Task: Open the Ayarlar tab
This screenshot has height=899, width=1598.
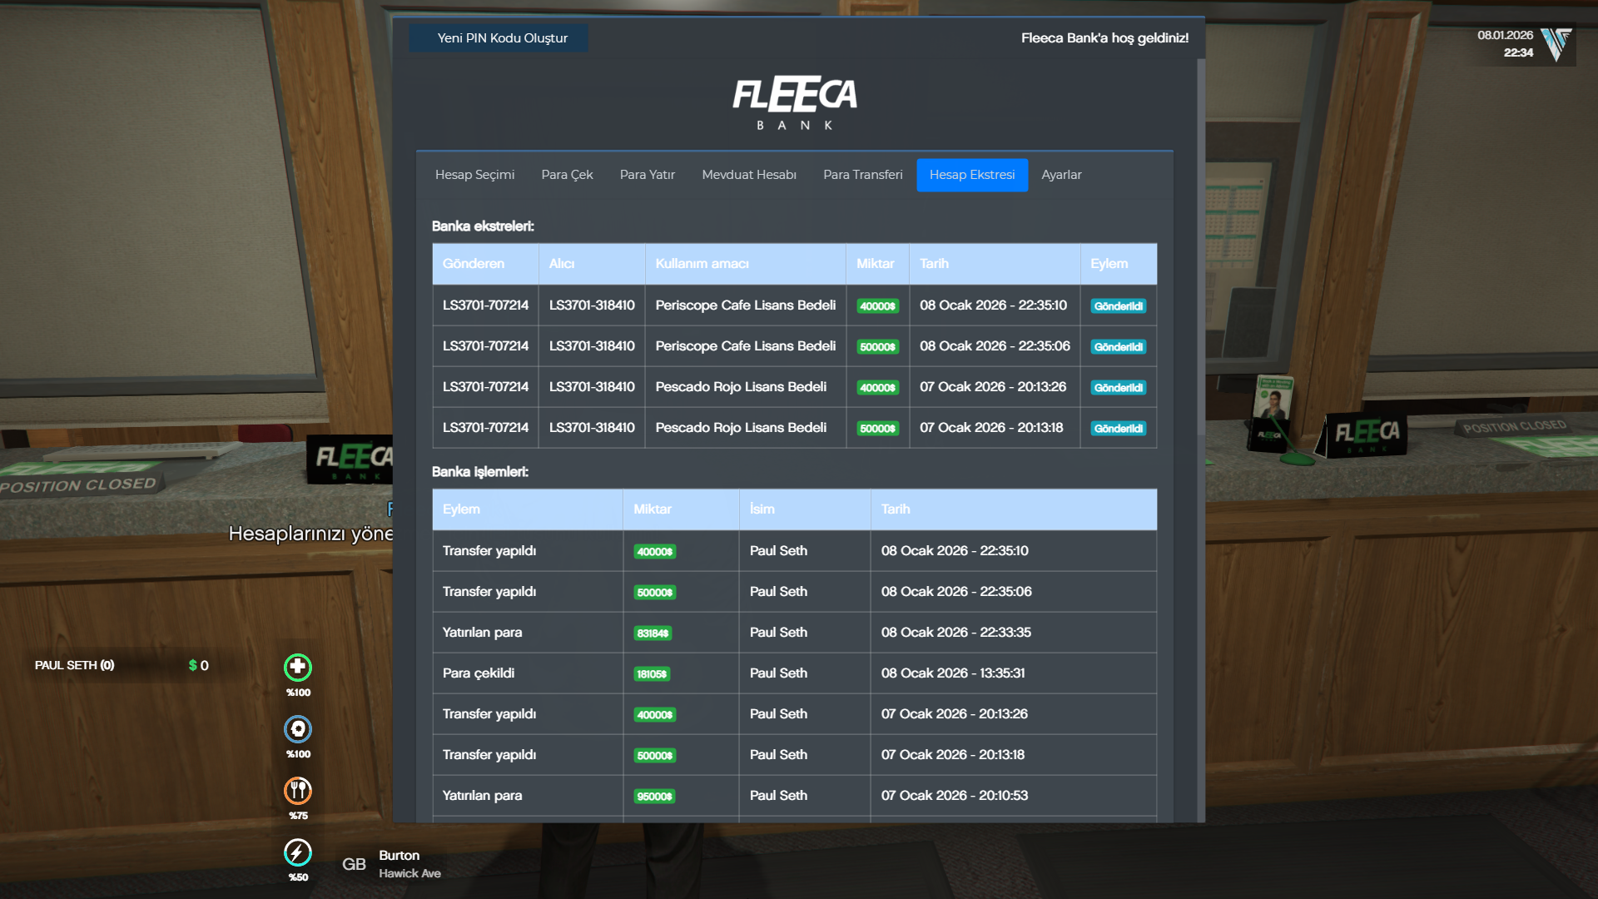Action: click(x=1061, y=175)
